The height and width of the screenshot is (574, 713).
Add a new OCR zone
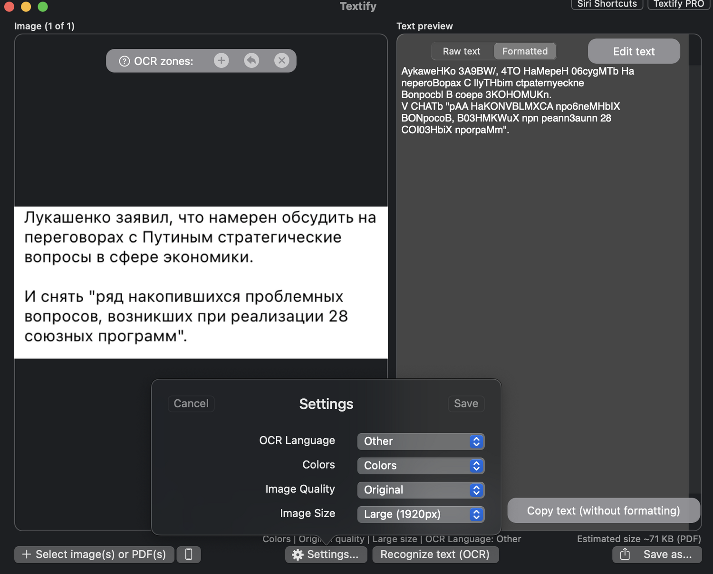221,61
